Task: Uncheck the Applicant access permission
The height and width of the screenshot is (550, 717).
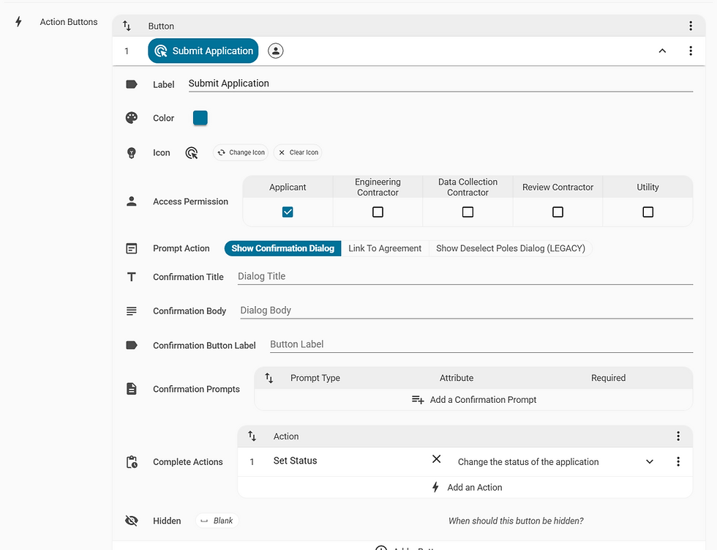Action: (x=288, y=212)
